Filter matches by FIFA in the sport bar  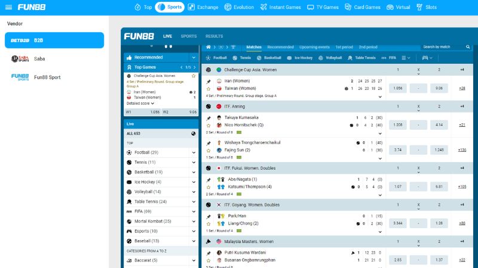[389, 58]
